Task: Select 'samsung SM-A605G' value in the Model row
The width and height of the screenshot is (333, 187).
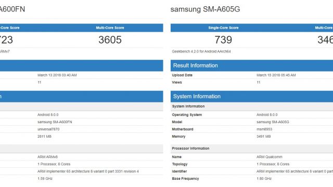Action: click(273, 122)
